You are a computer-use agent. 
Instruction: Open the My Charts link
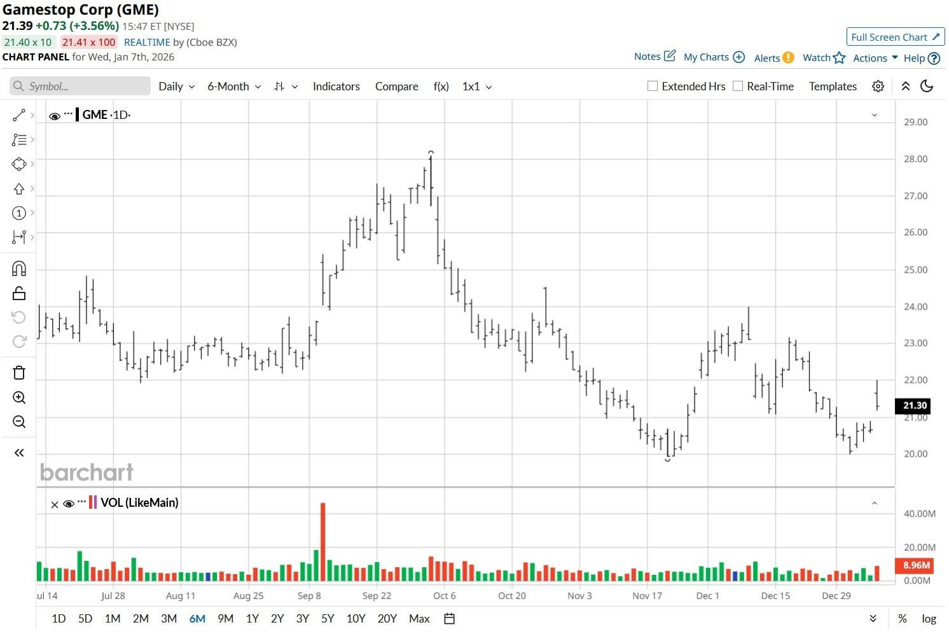click(x=706, y=57)
